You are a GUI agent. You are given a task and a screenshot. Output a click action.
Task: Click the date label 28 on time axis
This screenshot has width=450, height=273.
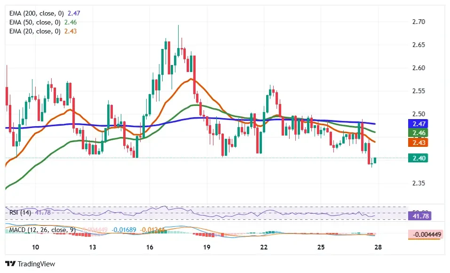tap(378, 247)
